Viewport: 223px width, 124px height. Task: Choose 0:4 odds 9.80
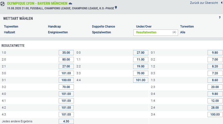coord(215,94)
